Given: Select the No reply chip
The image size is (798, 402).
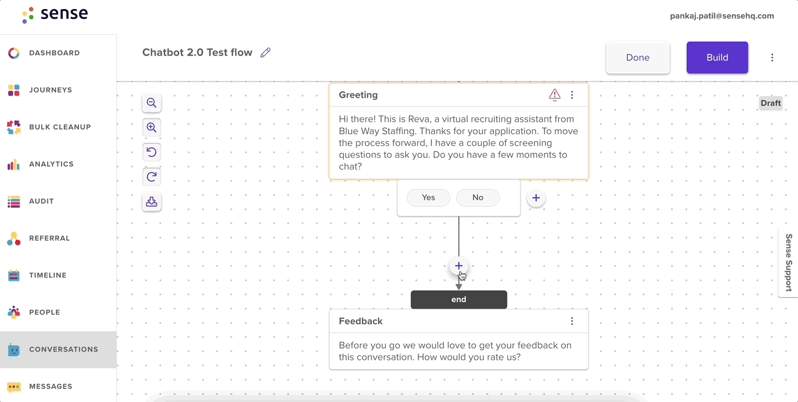Looking at the screenshot, I should tap(478, 198).
